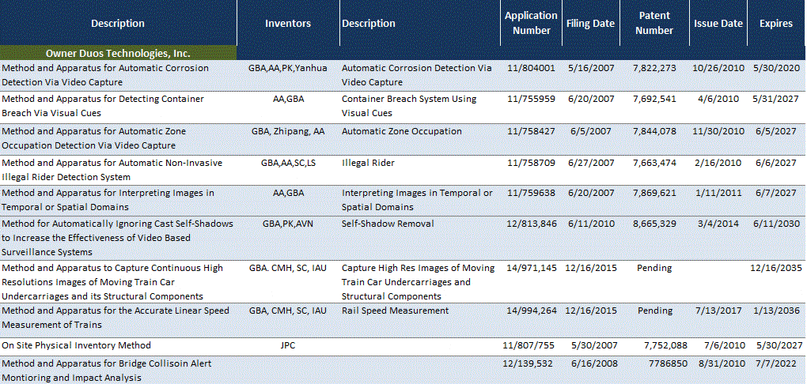Select the Expires column header
807x384 pixels.
[775, 24]
